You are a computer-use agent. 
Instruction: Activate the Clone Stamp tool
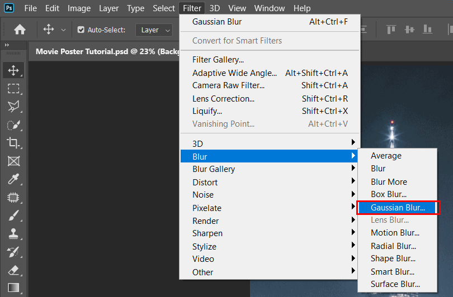[13, 233]
